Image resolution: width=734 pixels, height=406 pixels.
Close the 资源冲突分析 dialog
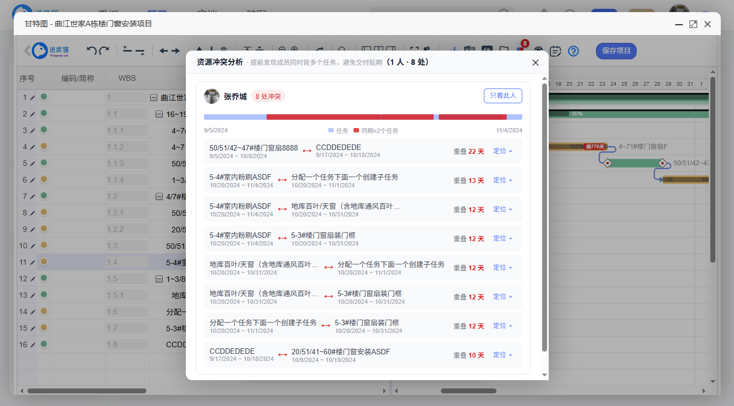click(x=536, y=63)
